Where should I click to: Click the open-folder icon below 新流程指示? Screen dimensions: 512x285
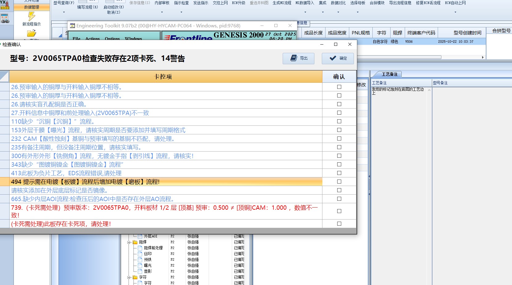pyautogui.click(x=31, y=33)
